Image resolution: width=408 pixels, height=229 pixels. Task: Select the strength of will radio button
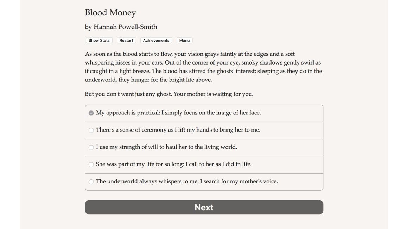(x=91, y=147)
